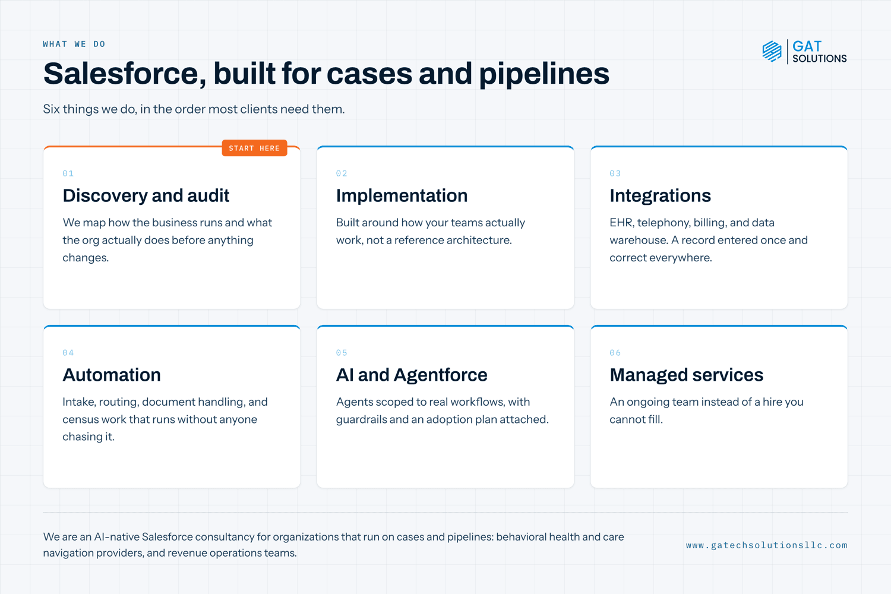Click the GAT Solutions logo icon
This screenshot has width=891, height=594.
pos(772,52)
